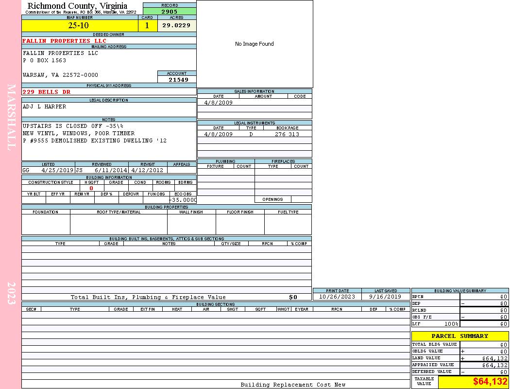The width and height of the screenshot is (510, 389).
Task: Click the legal description ADJ L HARPER
Action: click(x=45, y=106)
